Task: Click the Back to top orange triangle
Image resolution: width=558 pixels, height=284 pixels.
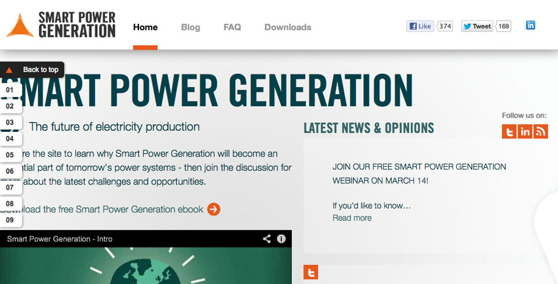Action: [x=9, y=70]
